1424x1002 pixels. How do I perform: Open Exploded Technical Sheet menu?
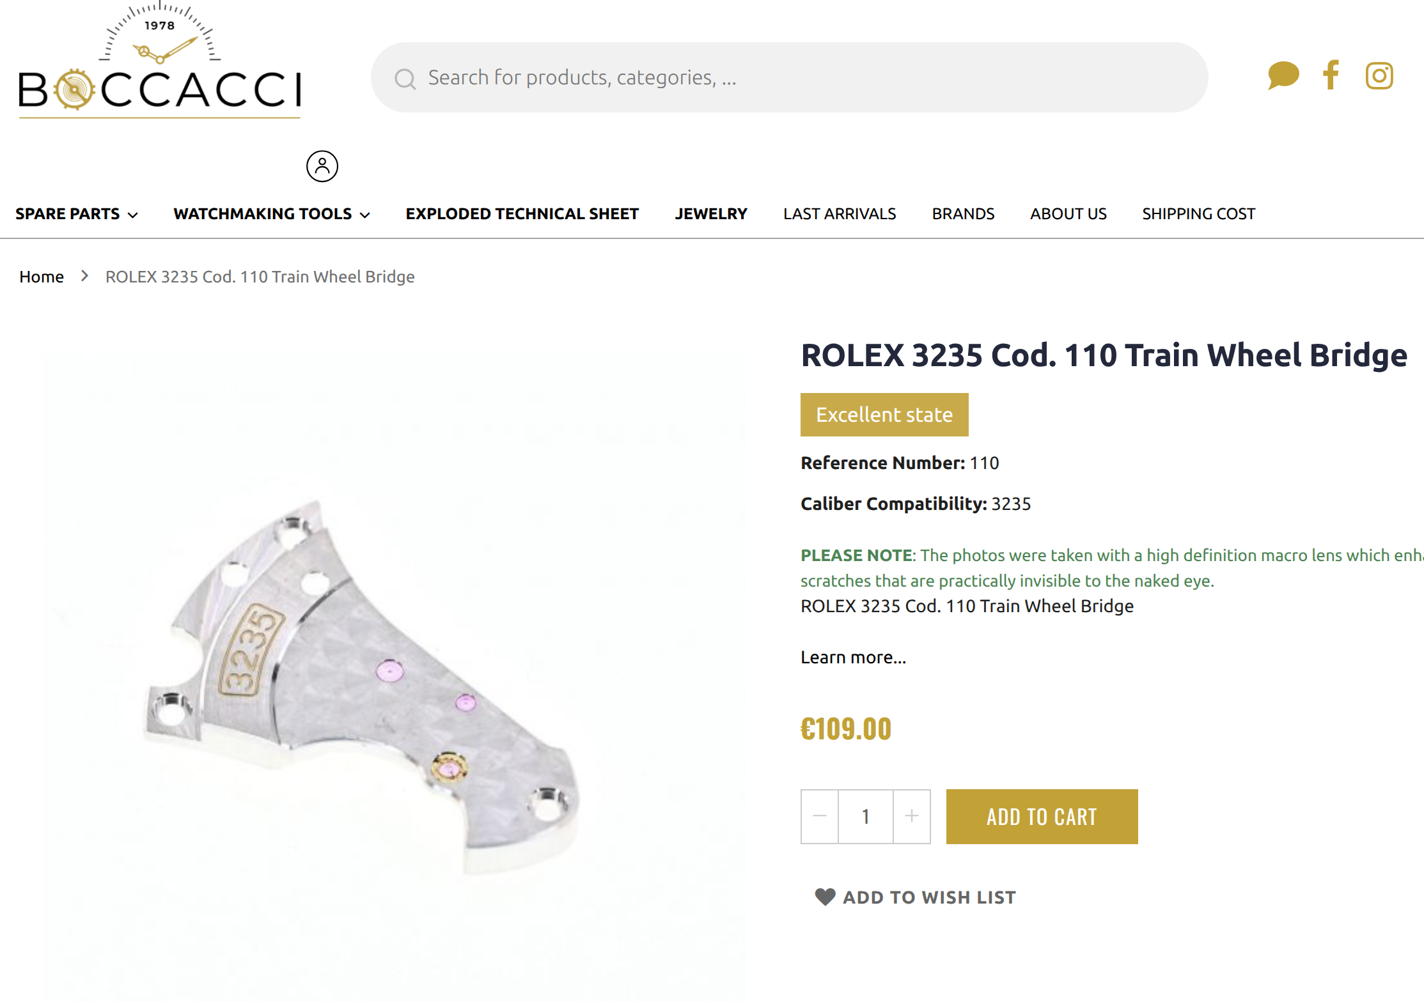click(522, 214)
